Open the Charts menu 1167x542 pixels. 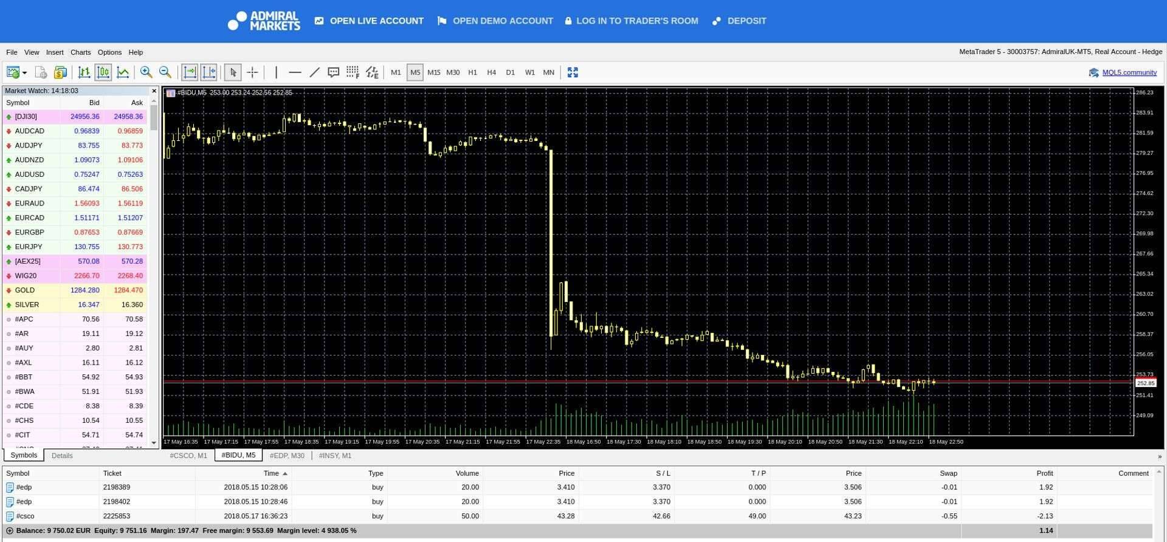pos(80,52)
